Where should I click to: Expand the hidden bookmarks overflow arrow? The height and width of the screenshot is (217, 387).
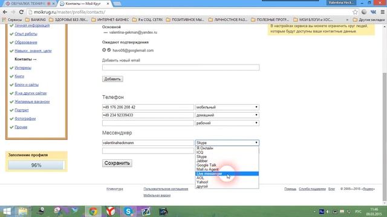pos(347,19)
